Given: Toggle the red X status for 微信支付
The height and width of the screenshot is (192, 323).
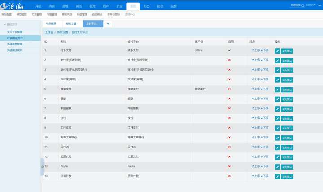Looking at the screenshot, I should (x=229, y=89).
